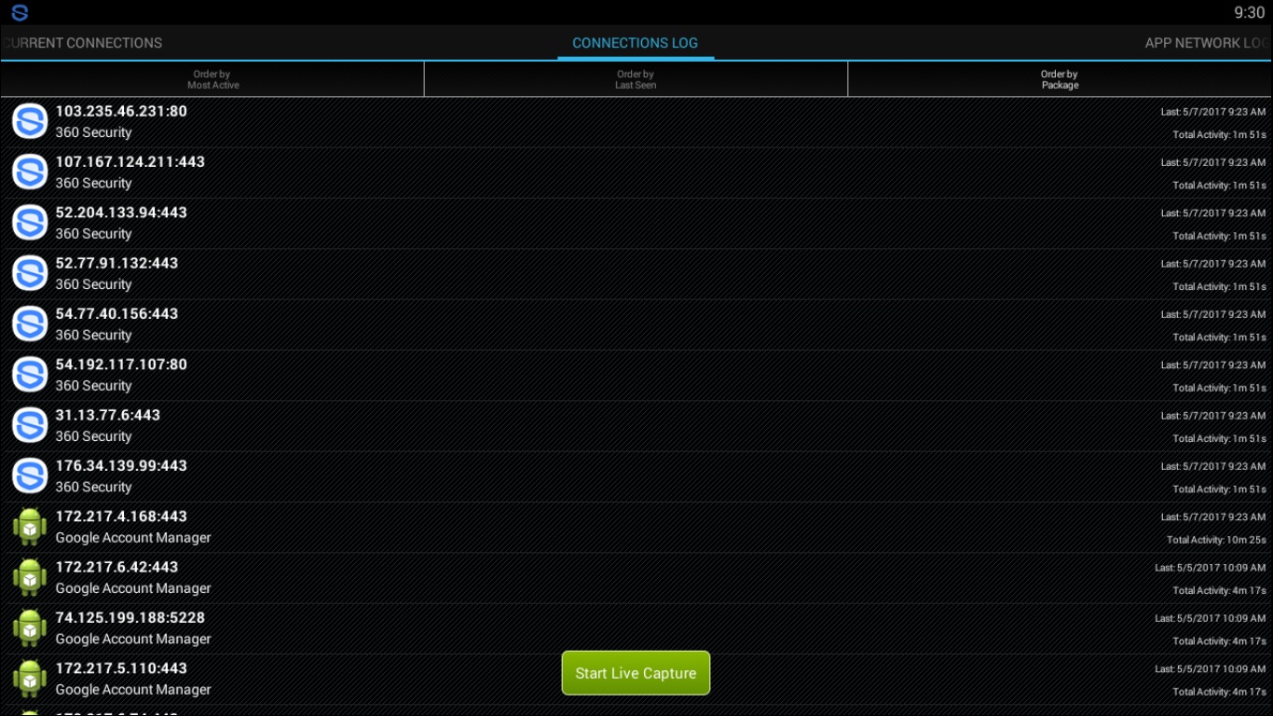Tap 360 Security icon beside 31.13.77.6:443
1273x716 pixels.
point(30,425)
